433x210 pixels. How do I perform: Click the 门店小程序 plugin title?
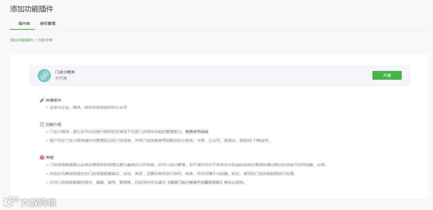[x=65, y=72]
